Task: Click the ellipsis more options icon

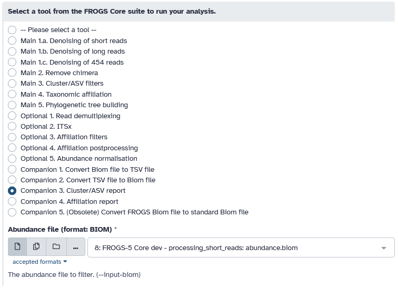Action: [75, 247]
